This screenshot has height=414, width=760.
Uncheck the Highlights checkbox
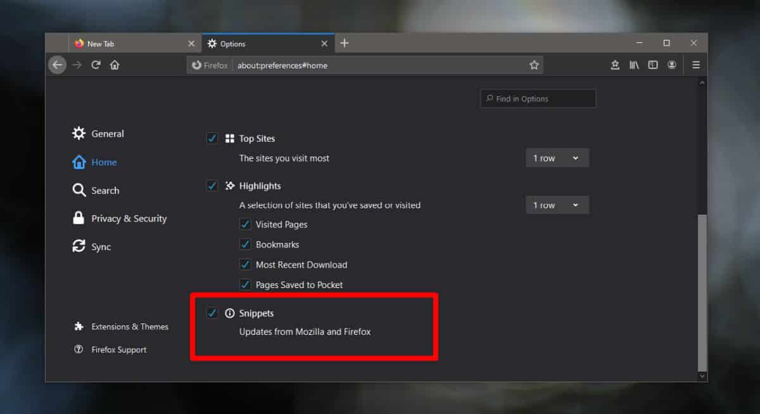click(212, 185)
